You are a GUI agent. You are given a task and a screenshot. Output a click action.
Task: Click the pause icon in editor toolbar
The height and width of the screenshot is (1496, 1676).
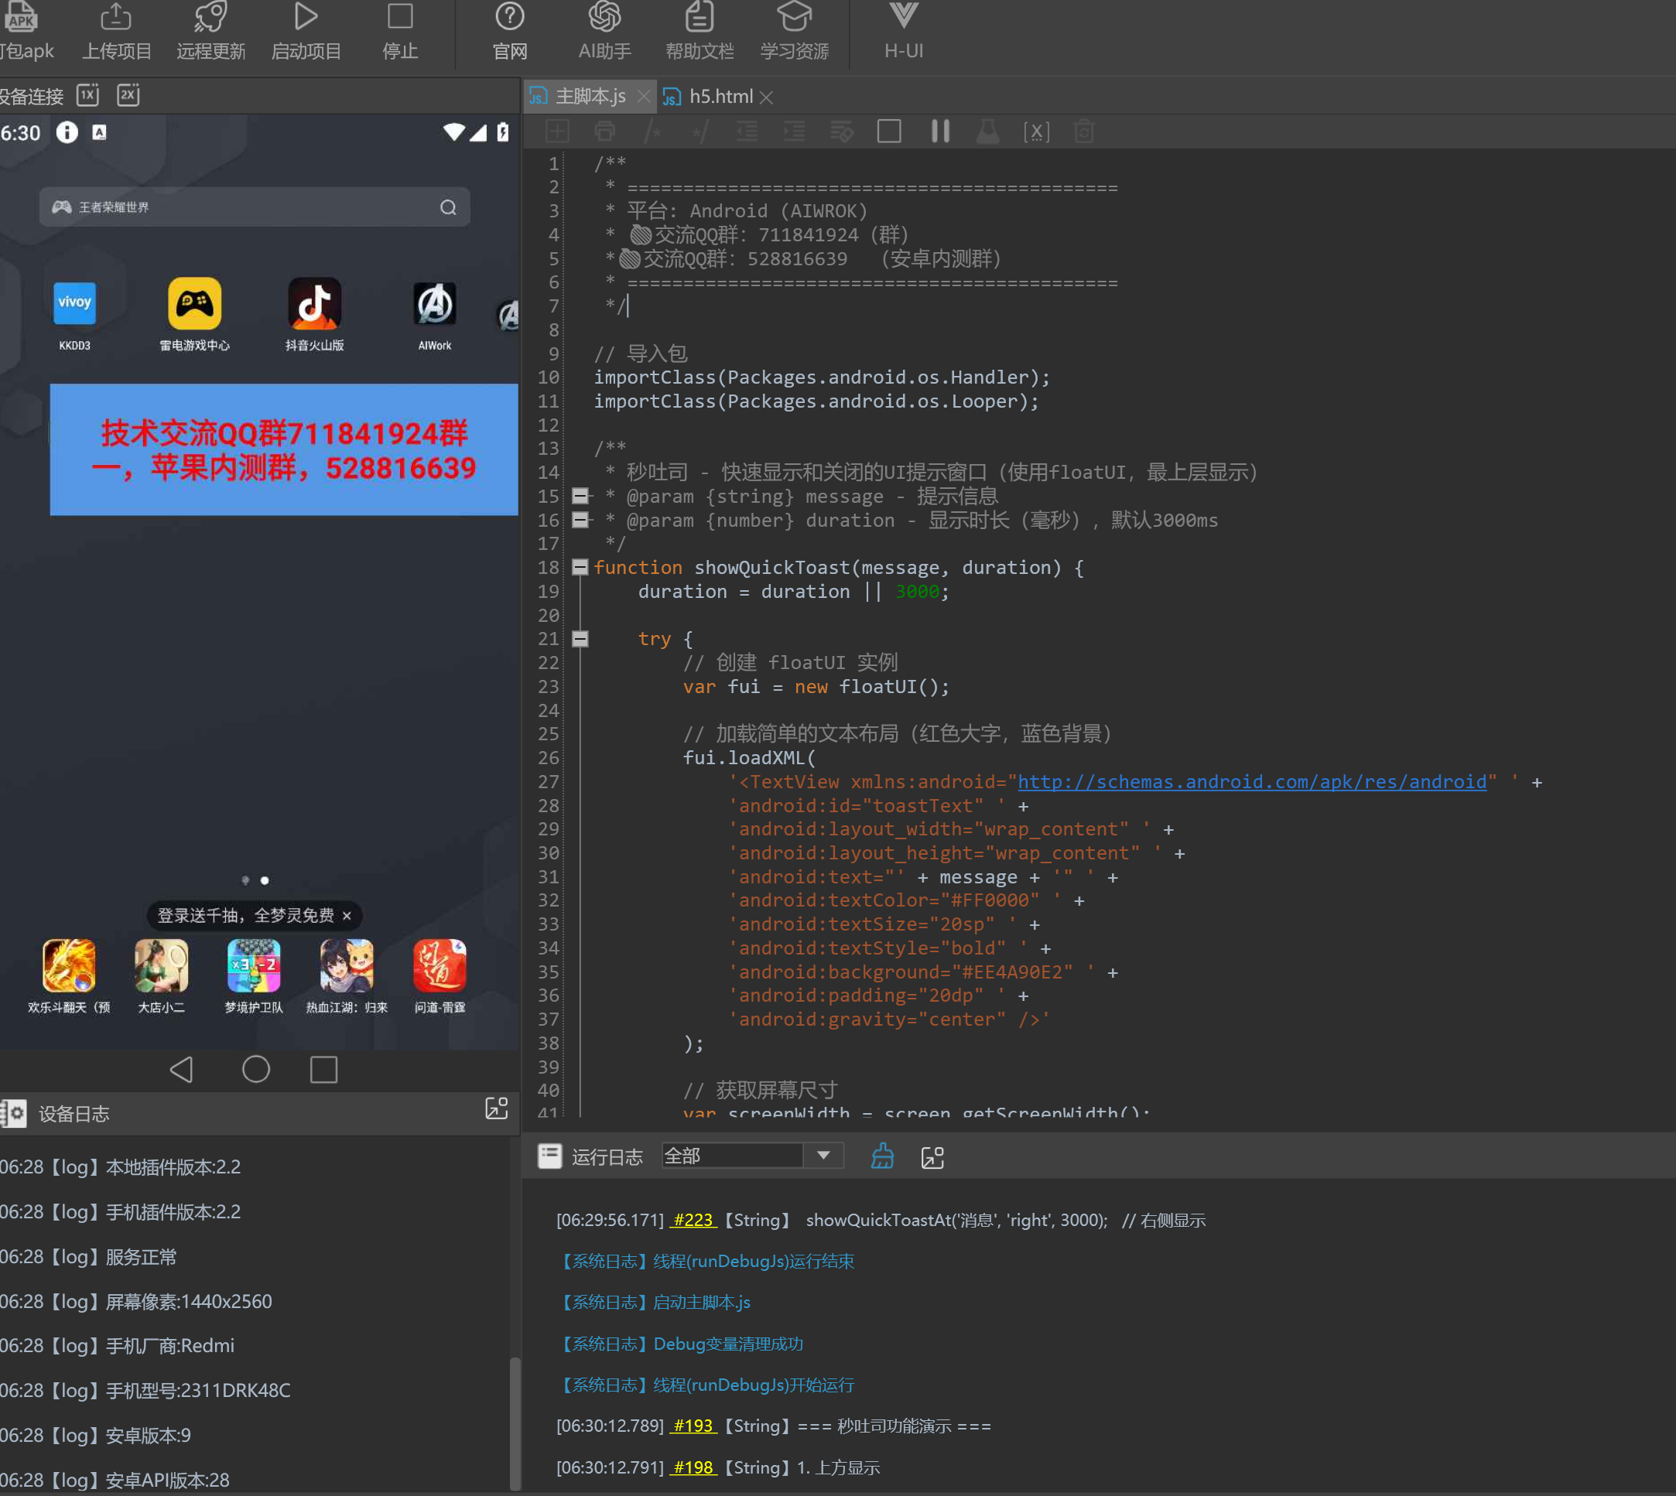[940, 131]
